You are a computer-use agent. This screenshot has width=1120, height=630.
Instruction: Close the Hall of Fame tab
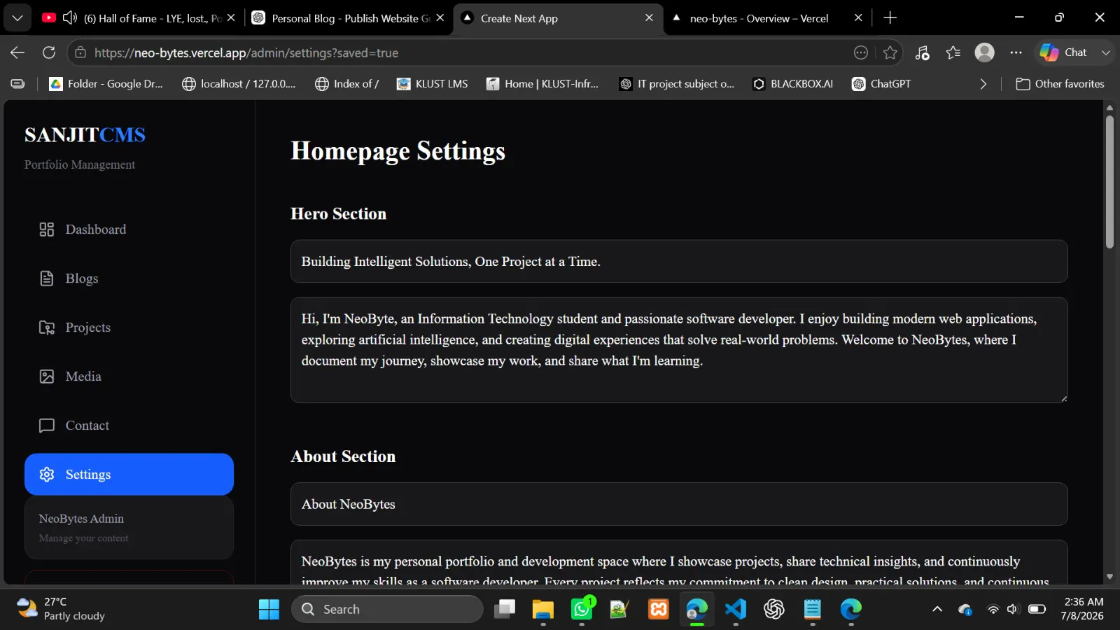[x=231, y=18]
